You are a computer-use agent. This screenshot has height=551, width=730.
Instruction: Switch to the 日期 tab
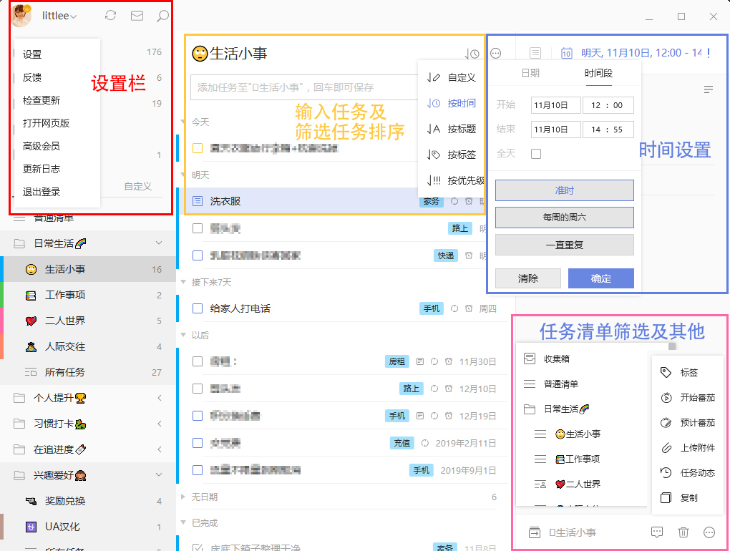point(530,73)
